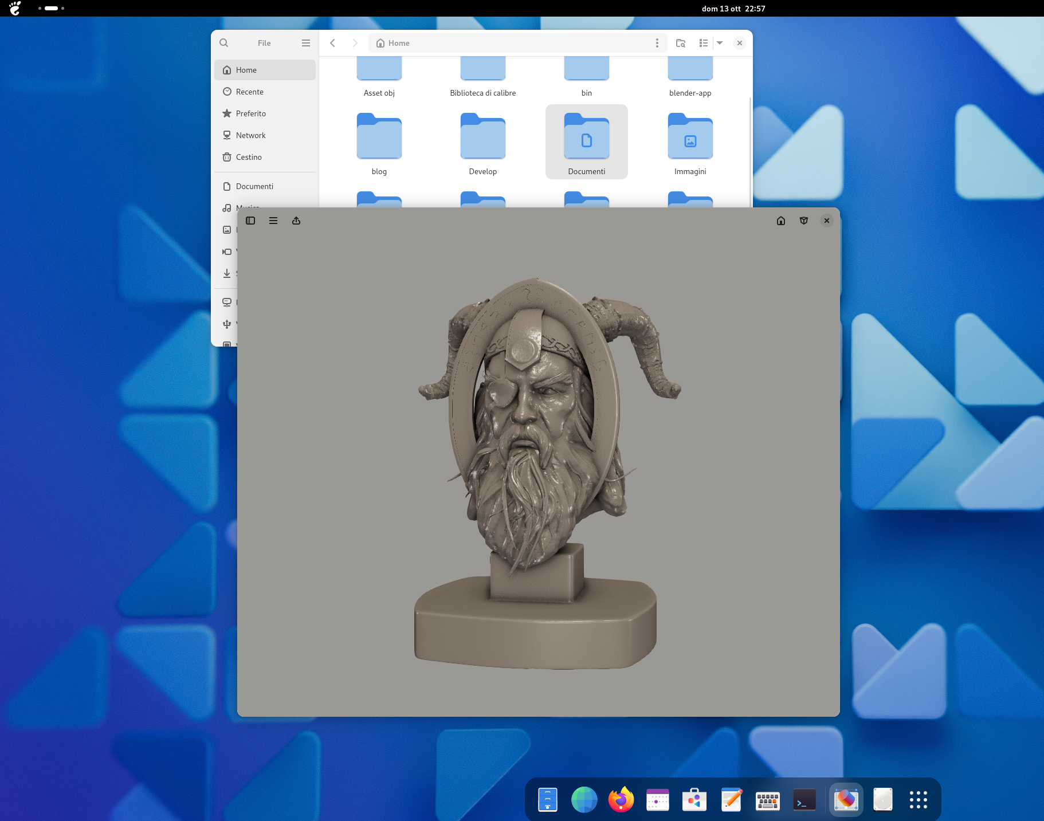
Task: Expand the view options dropdown arrow
Action: pos(720,43)
